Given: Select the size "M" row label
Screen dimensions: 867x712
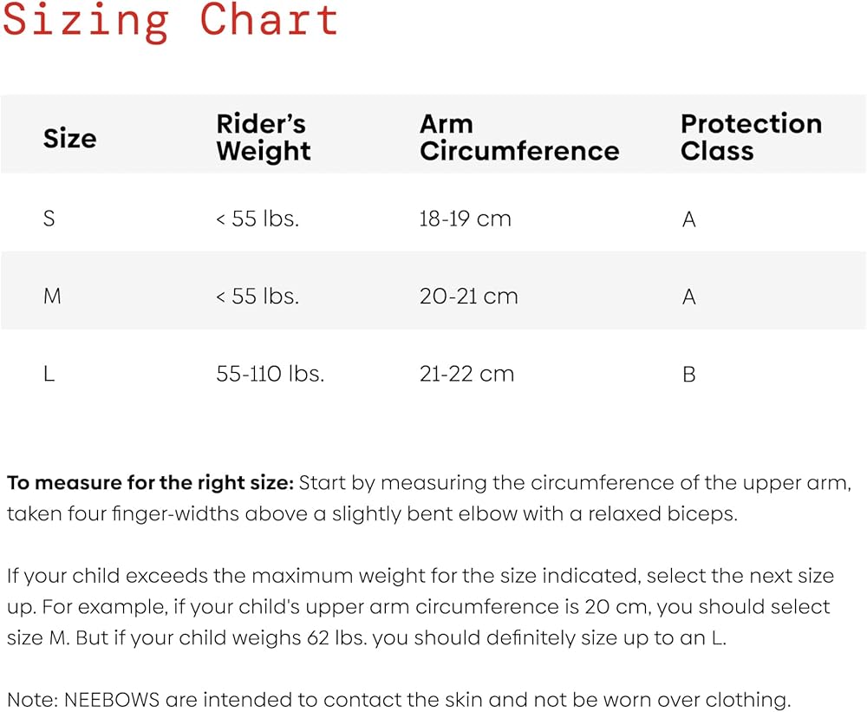Looking at the screenshot, I should pos(52,296).
